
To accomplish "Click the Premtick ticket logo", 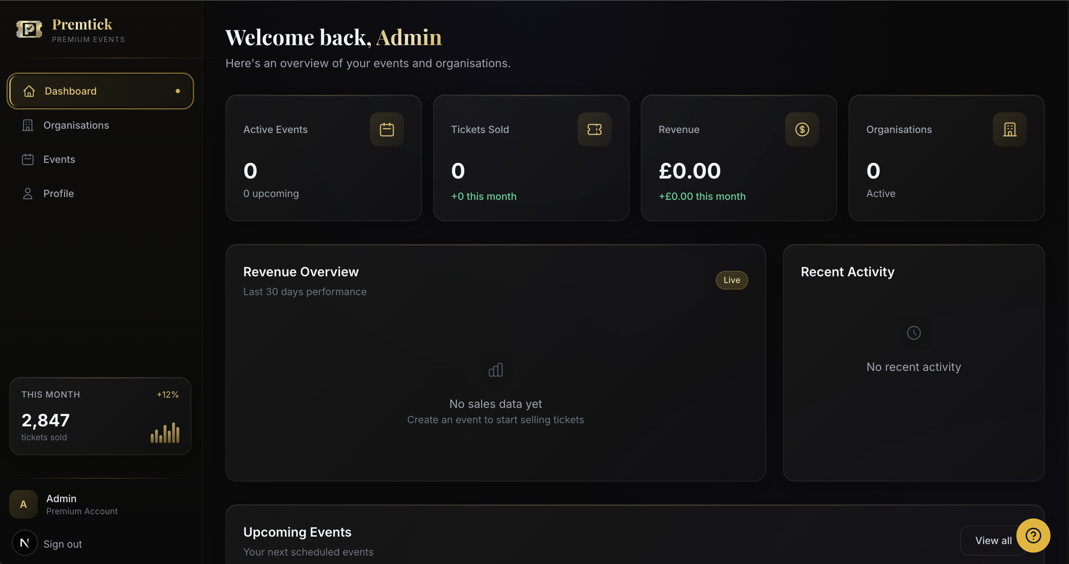I will [x=29, y=29].
